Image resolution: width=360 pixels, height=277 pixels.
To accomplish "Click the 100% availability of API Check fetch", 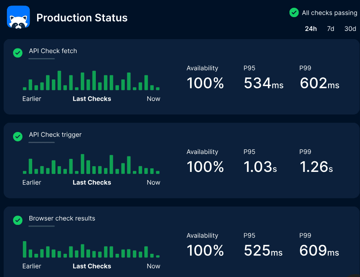I will click(x=205, y=83).
